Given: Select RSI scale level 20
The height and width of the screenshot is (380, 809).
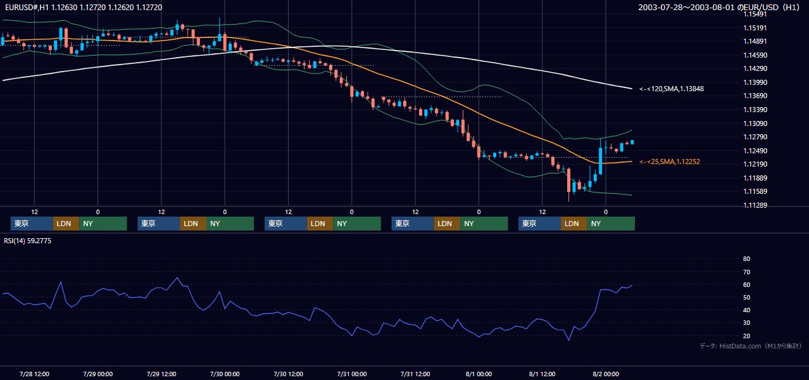Looking at the screenshot, I should 746,336.
